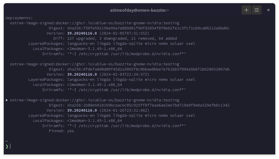Click the timestamp 2024-02-05T07:31:55Z
The width and height of the screenshot is (279, 159).
(124, 33)
